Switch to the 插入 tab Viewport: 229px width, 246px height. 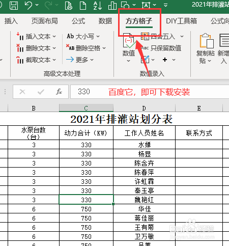[11, 21]
